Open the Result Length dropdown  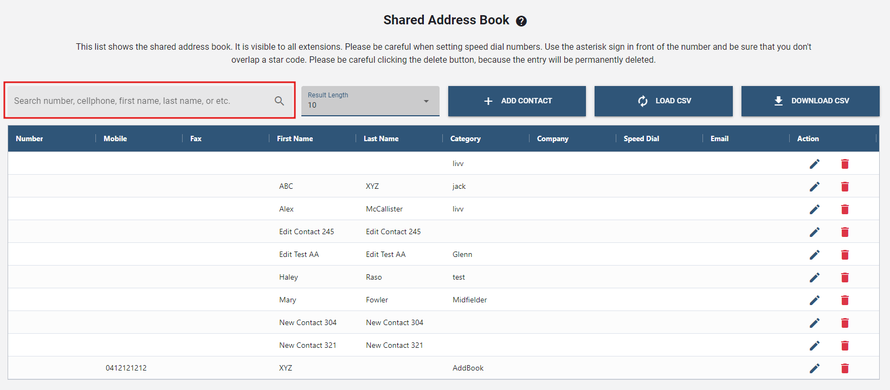(x=370, y=101)
